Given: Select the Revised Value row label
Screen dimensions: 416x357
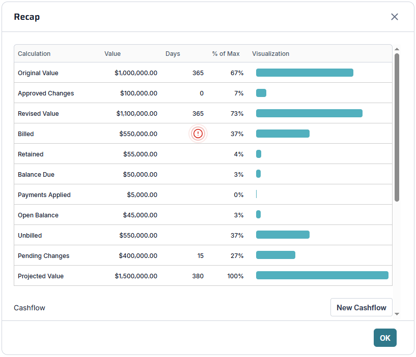Looking at the screenshot, I should (38, 114).
